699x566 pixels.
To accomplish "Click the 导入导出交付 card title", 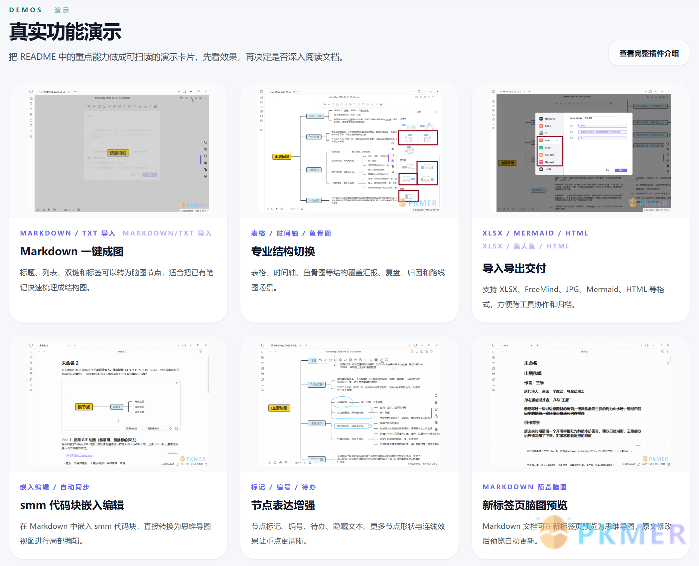I will pyautogui.click(x=514, y=268).
